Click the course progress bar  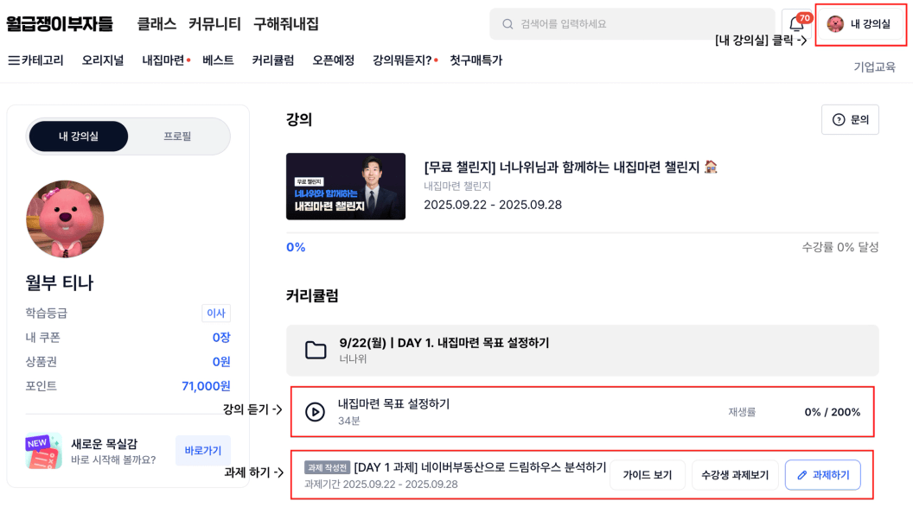(582, 232)
